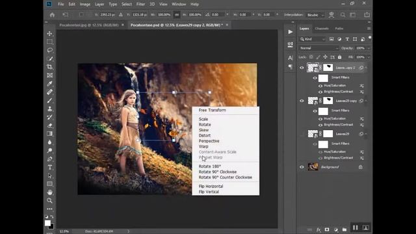Image resolution: width=416 pixels, height=234 pixels.
Task: Select the Lasso tool
Action: click(x=49, y=50)
